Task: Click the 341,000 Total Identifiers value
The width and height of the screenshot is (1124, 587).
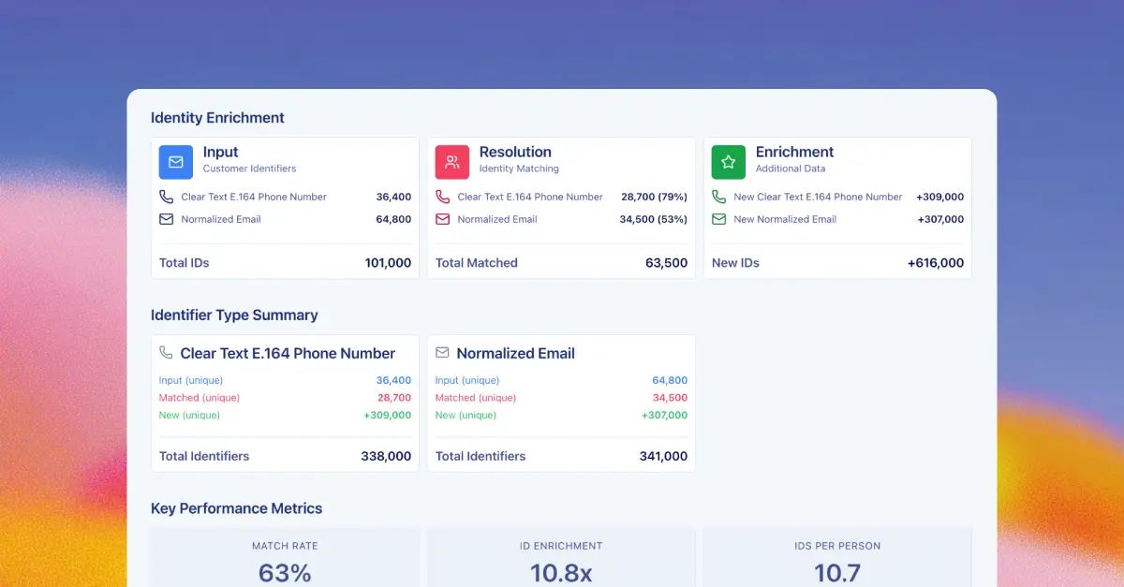Action: point(662,456)
